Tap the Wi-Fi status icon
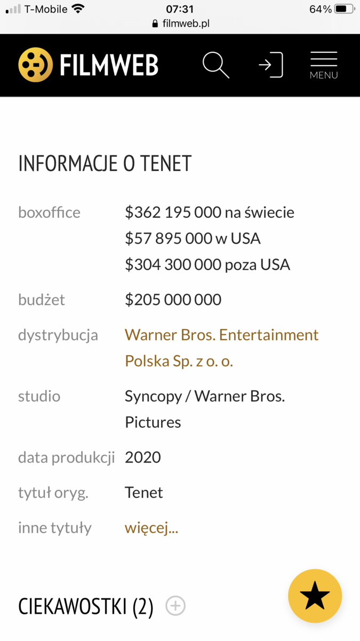Viewport: 360px width, 641px height. click(78, 9)
